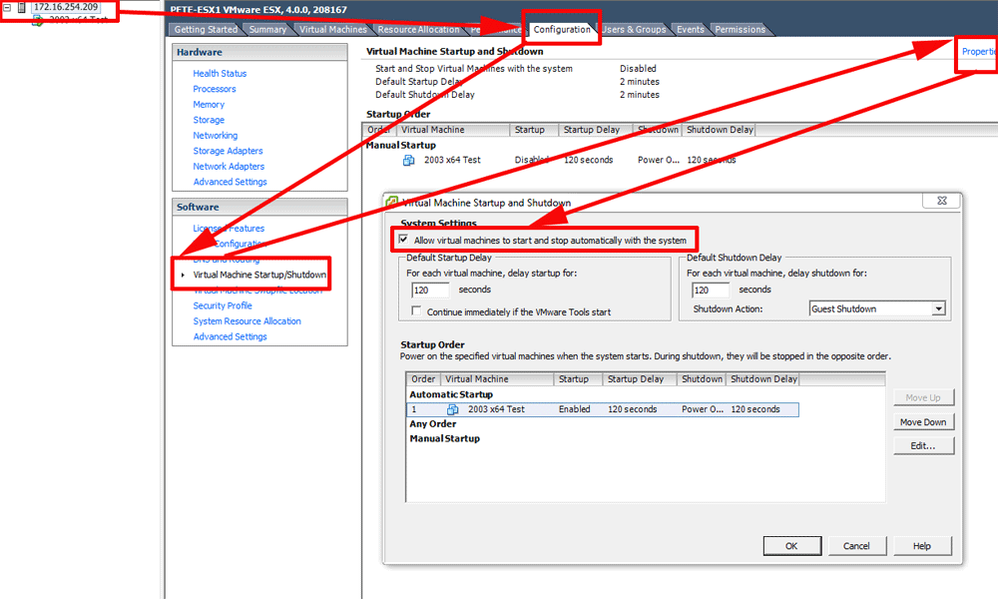Click the 'Enabled' startup cell in the dialog
The width and height of the screenshot is (998, 599).
pos(574,409)
